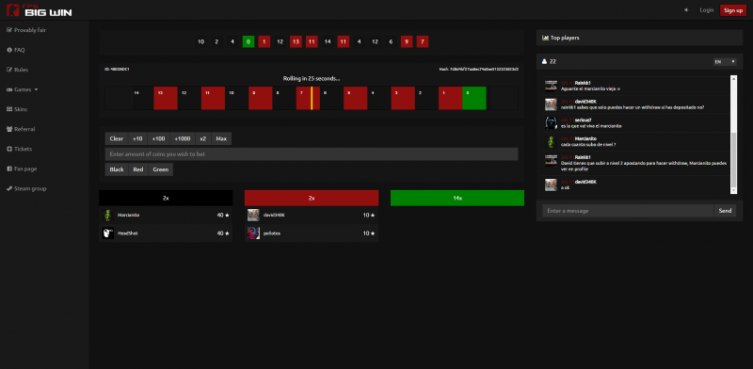
Task: Click the FPS Big Win logo
Action: [40, 9]
